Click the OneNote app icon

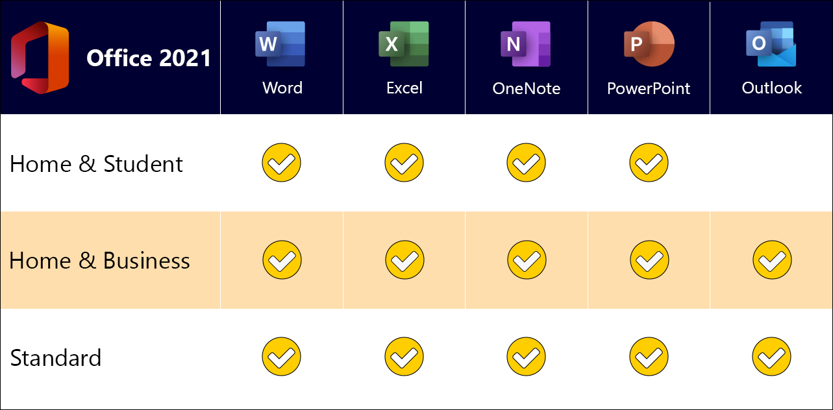526,44
